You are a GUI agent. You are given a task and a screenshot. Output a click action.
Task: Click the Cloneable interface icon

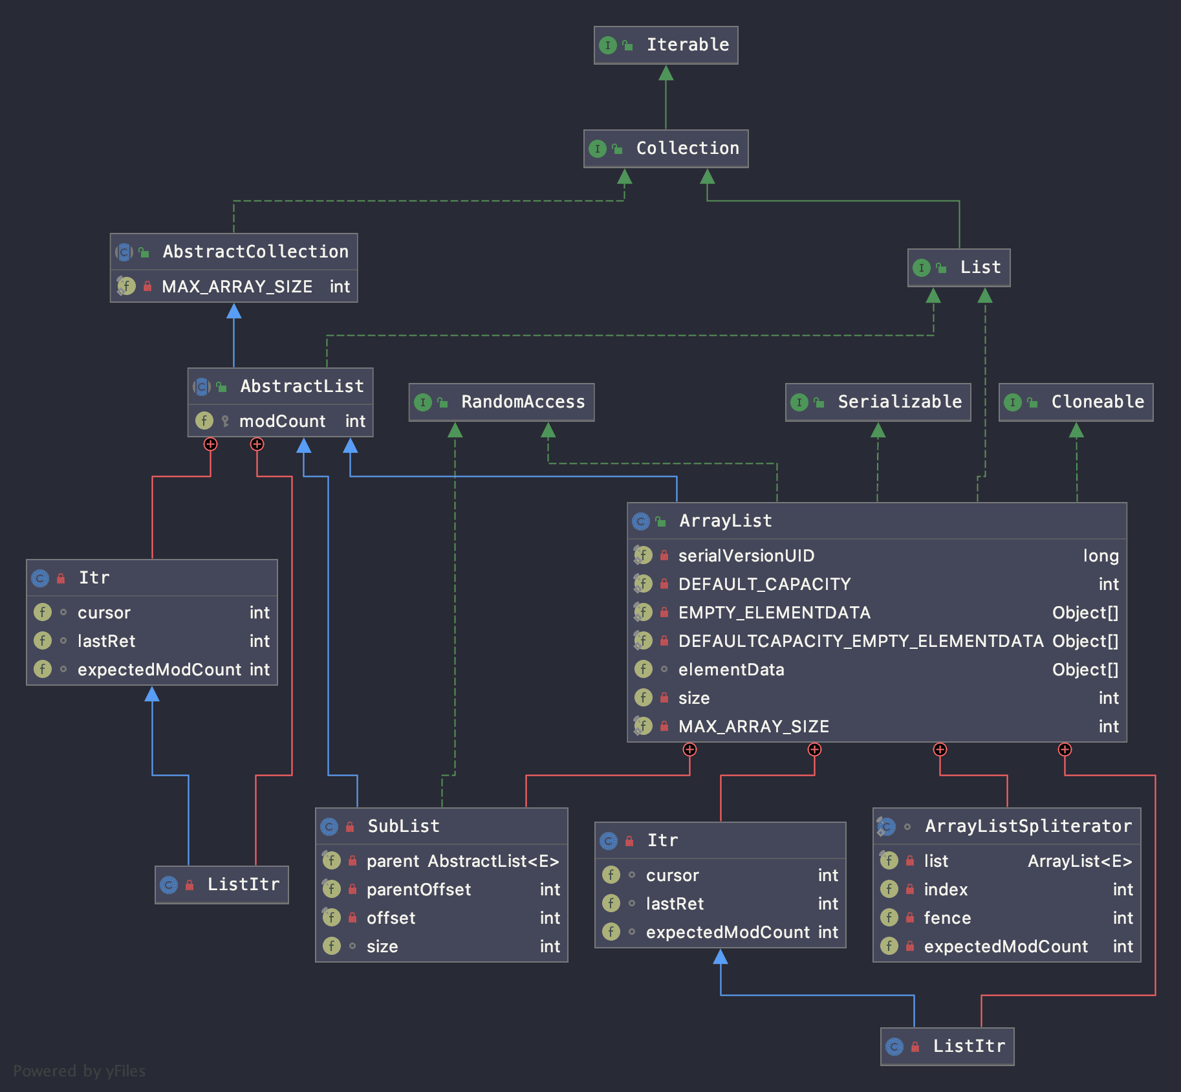point(1012,402)
